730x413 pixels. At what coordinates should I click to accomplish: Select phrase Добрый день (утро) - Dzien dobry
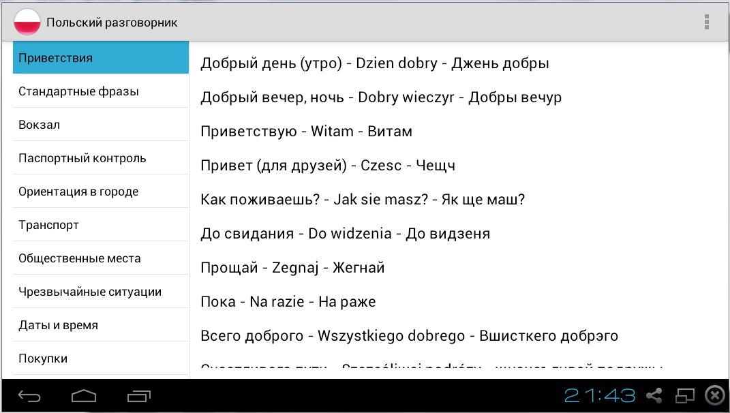pos(375,63)
